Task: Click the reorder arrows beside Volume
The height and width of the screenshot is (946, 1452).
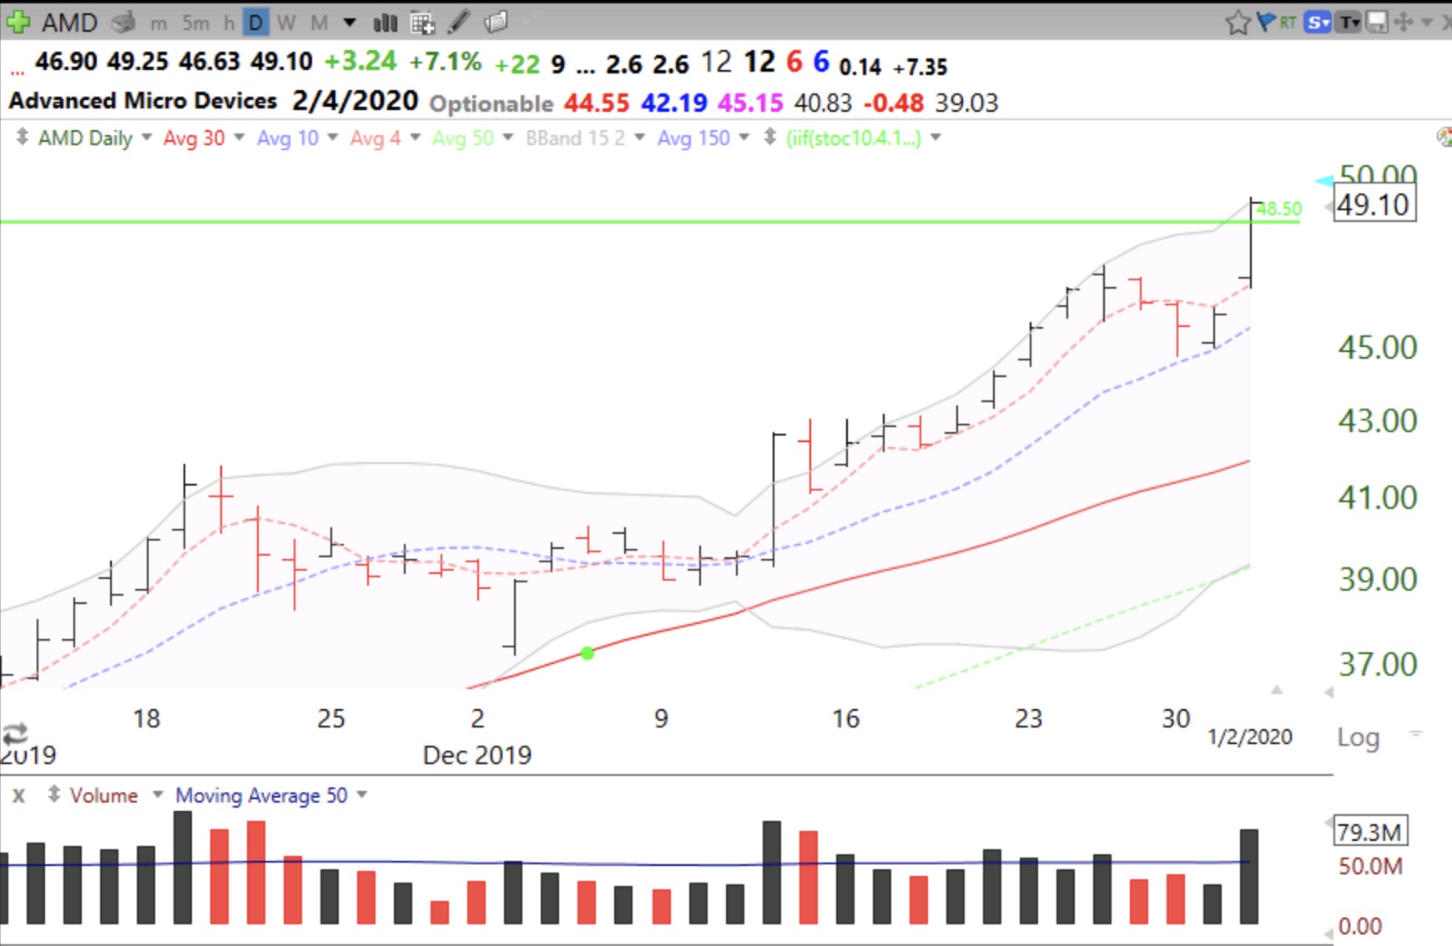Action: 53,794
